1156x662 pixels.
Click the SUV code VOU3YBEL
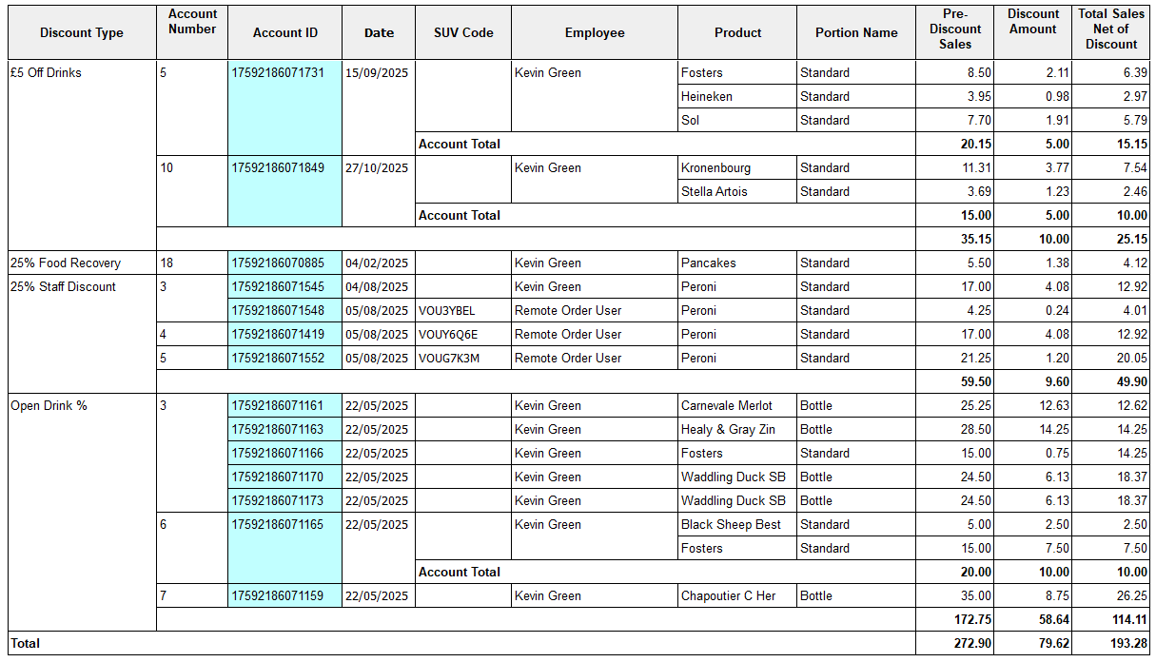point(447,311)
